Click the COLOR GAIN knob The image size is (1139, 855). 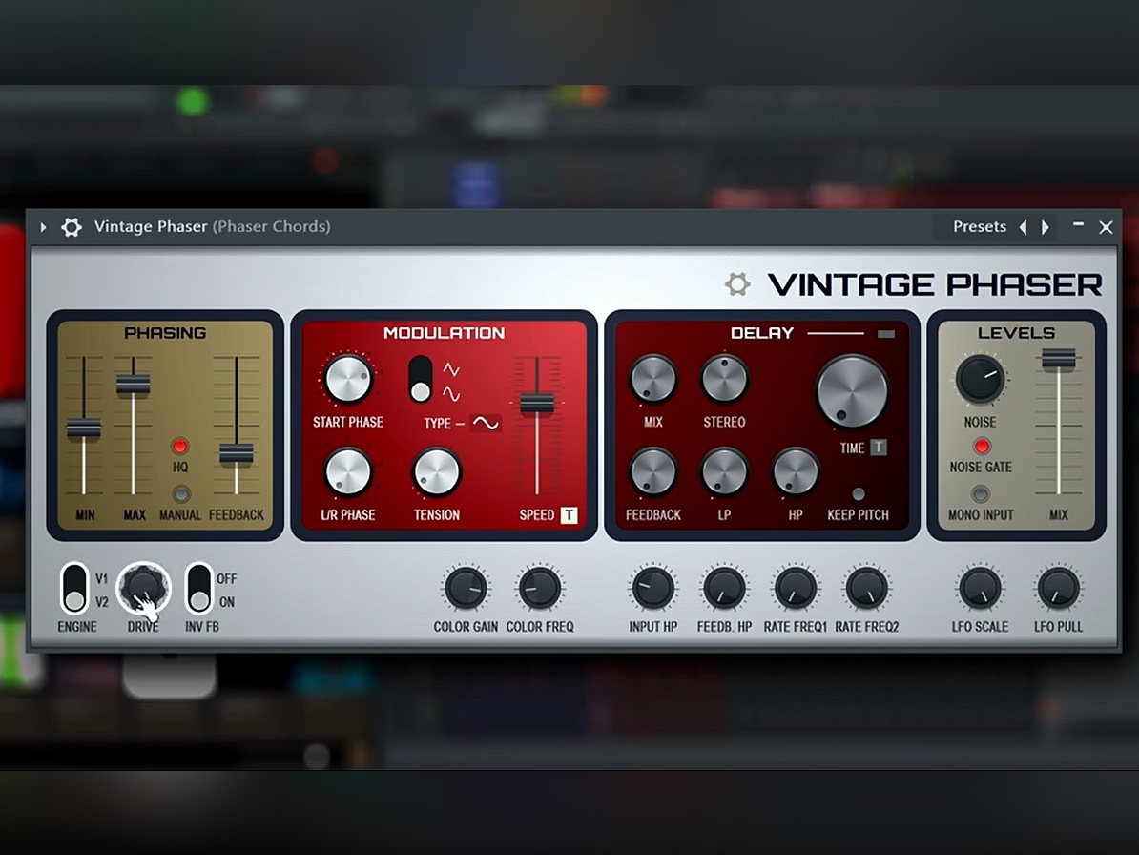(x=466, y=589)
